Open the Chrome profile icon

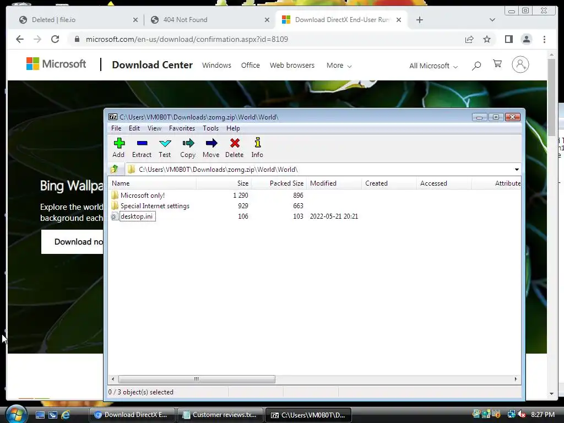526,39
